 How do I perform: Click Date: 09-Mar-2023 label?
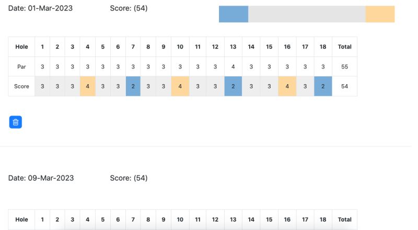pyautogui.click(x=41, y=178)
